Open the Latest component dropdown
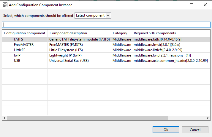The image size is (212, 137). pos(93,15)
